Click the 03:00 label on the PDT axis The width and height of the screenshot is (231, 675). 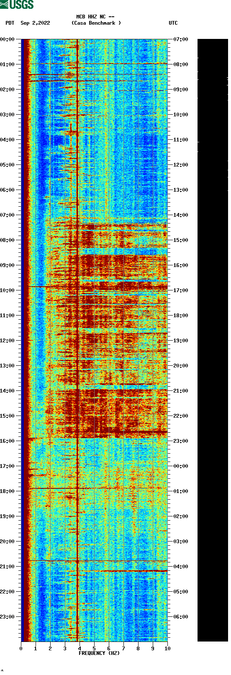(x=8, y=115)
